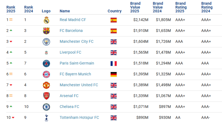Click the Arsenal FC cannon crest
The height and width of the screenshot is (123, 222).
pyautogui.click(x=46, y=96)
